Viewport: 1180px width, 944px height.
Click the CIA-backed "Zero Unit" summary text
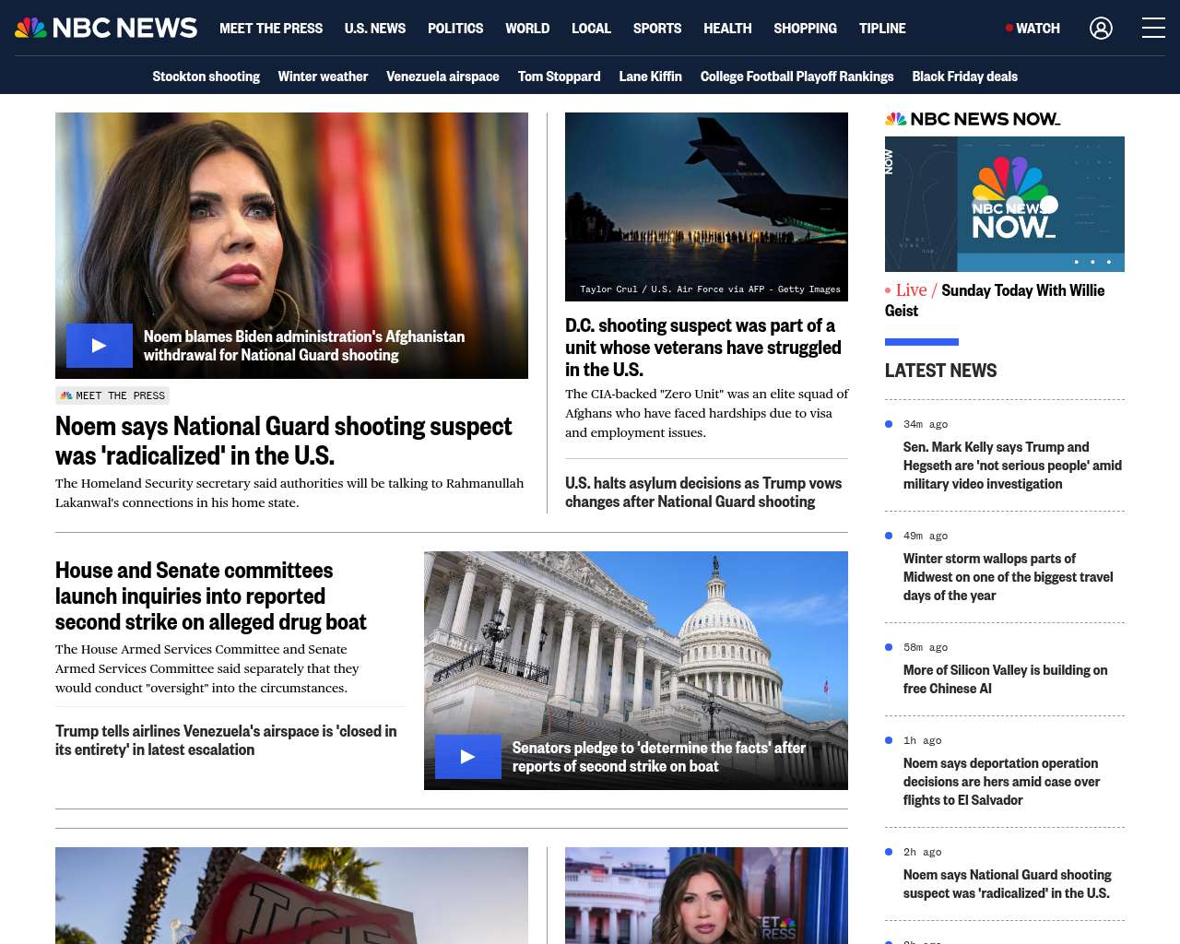pos(707,413)
